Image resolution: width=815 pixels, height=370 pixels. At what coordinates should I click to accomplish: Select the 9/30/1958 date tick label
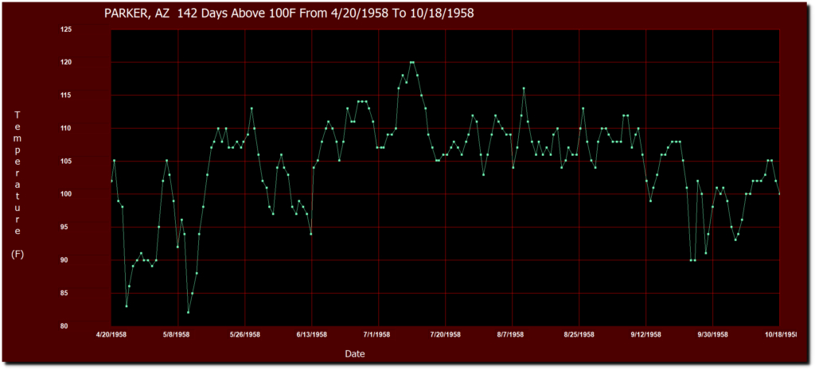(x=712, y=335)
